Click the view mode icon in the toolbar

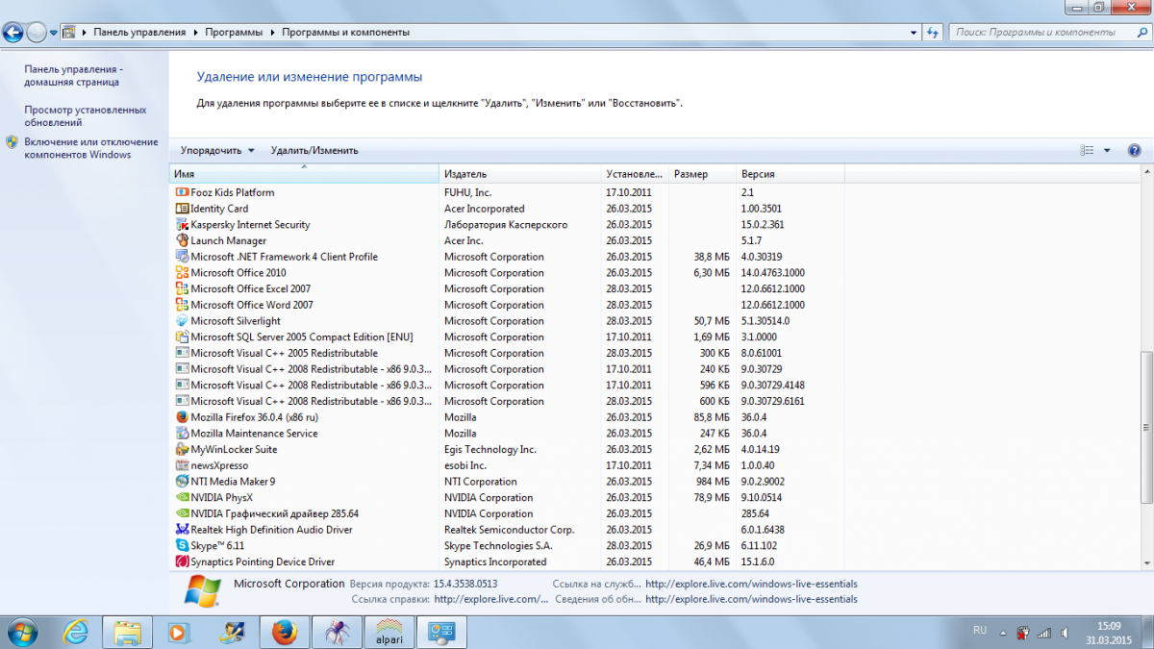(1088, 150)
